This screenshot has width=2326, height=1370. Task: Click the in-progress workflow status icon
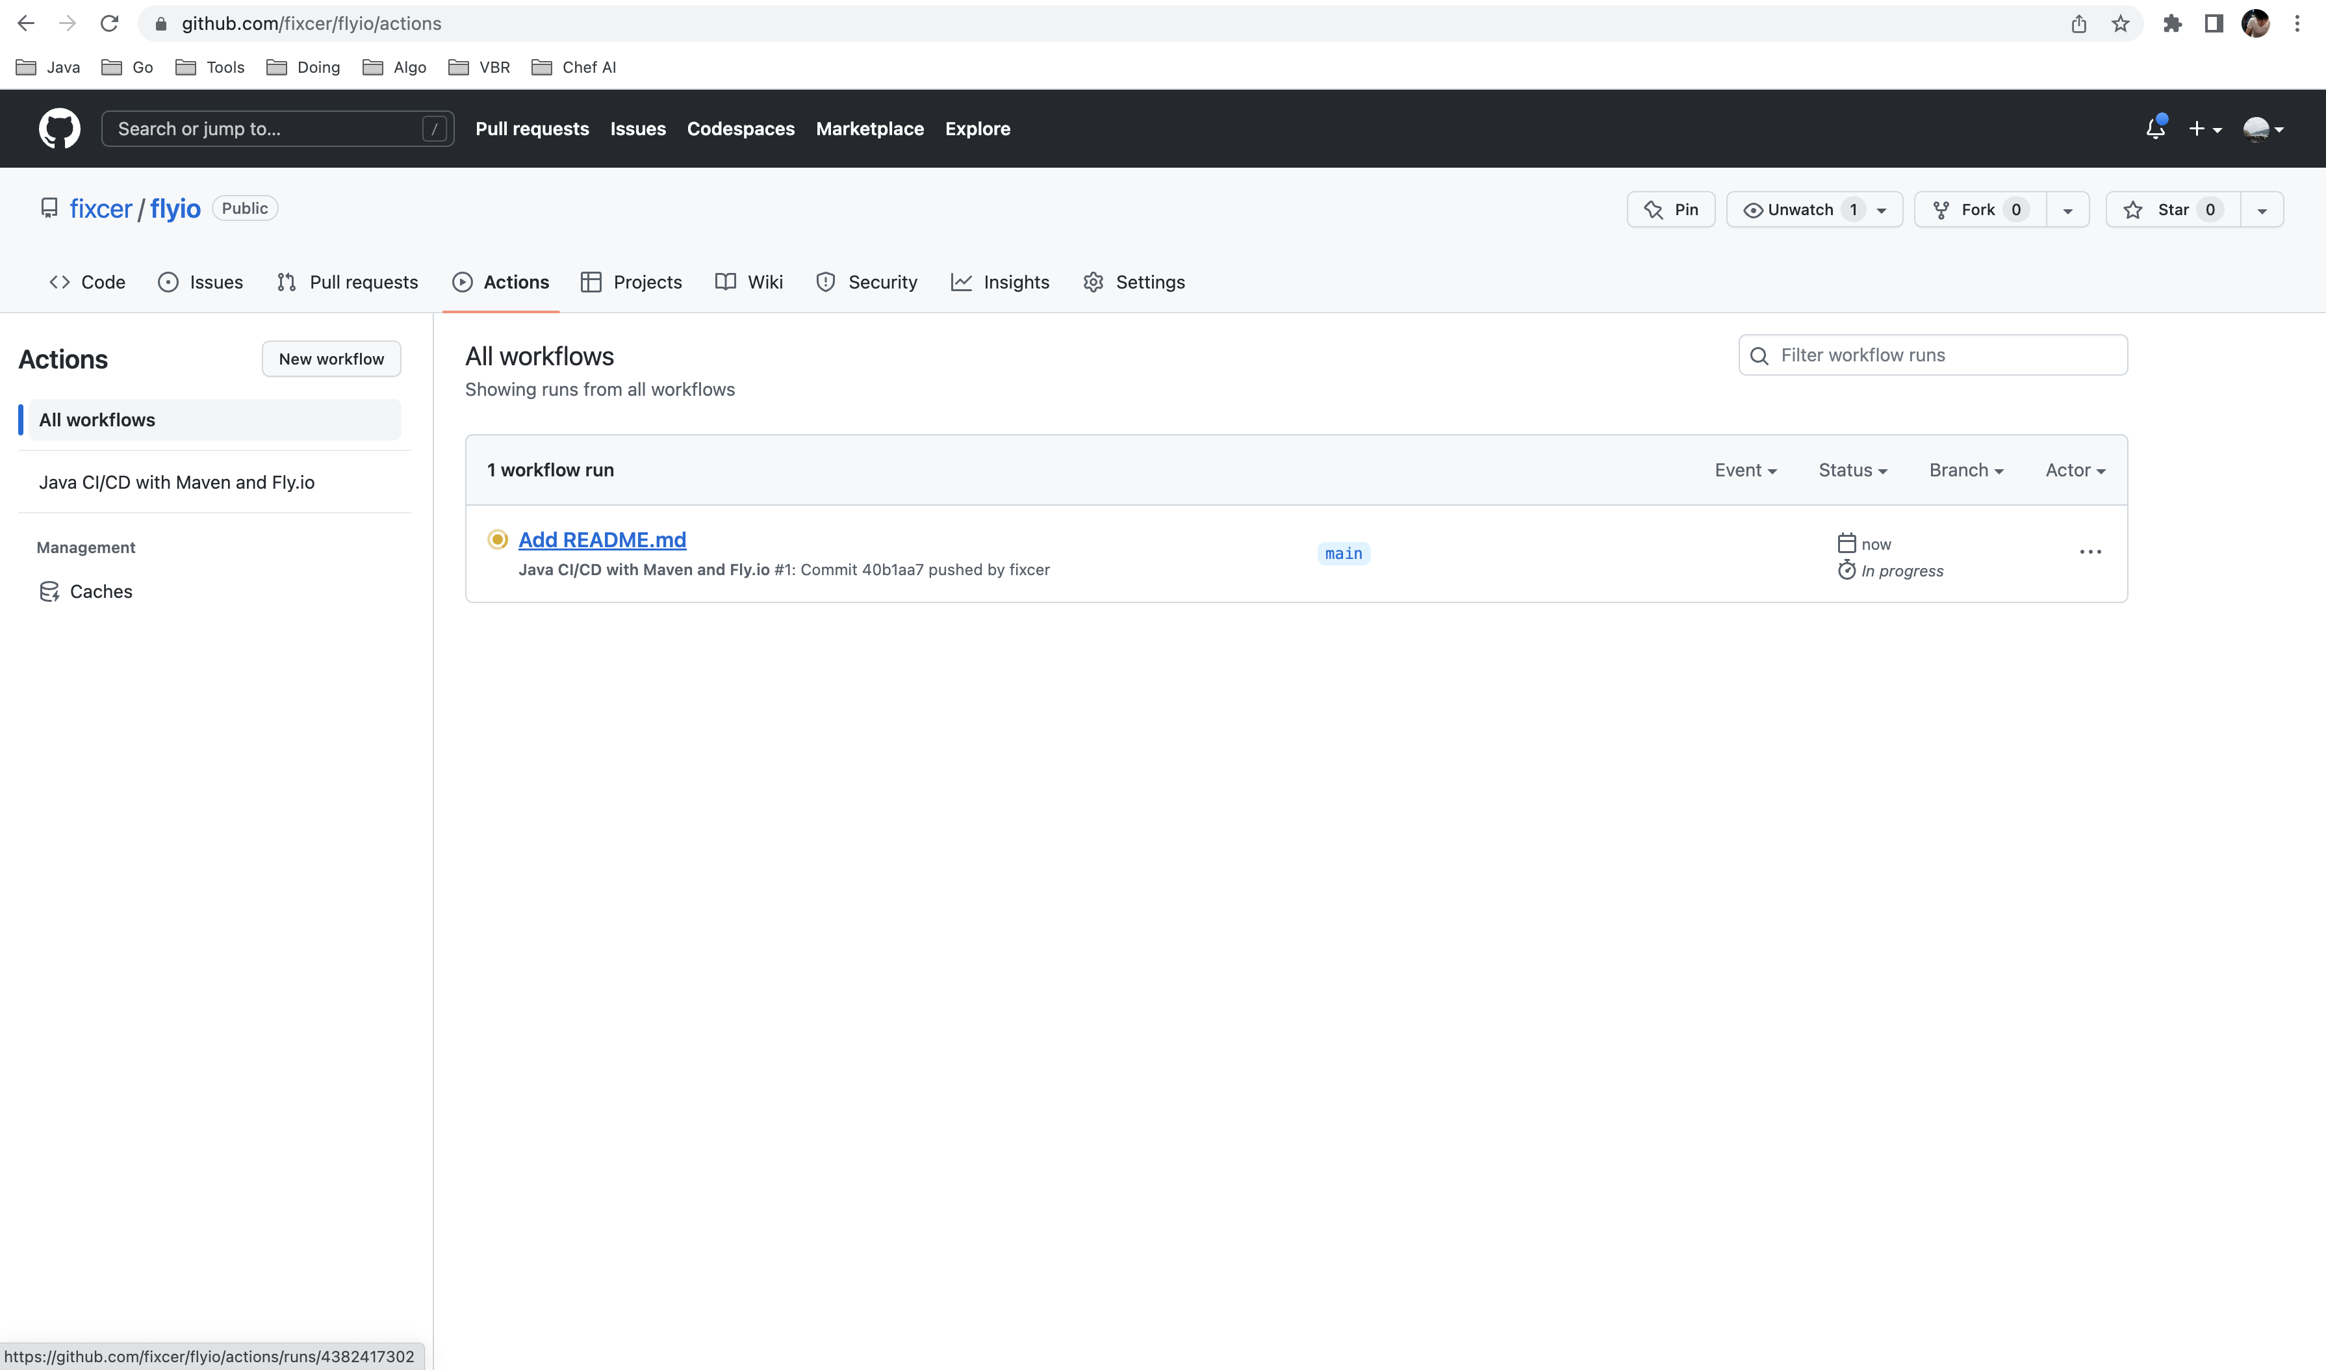coord(498,539)
